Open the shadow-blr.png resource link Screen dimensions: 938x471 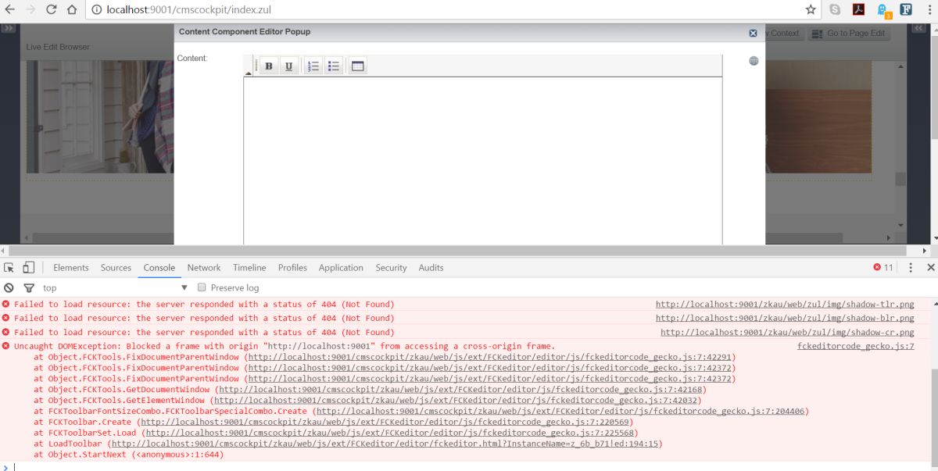(785, 319)
